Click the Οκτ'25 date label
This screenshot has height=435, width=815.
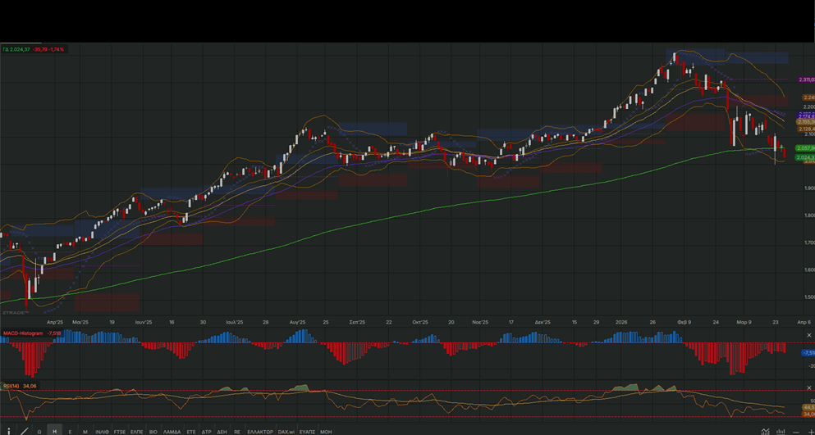(x=420, y=322)
